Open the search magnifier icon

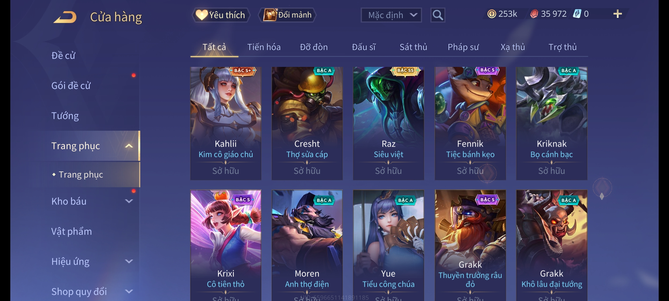(x=438, y=15)
